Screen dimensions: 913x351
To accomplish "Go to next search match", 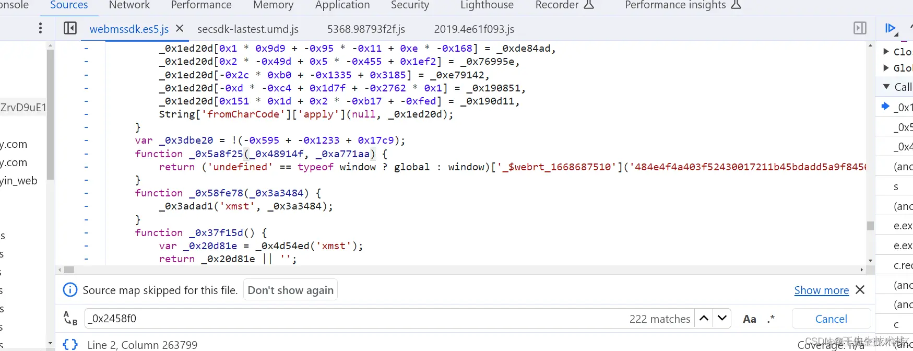I will pos(722,318).
